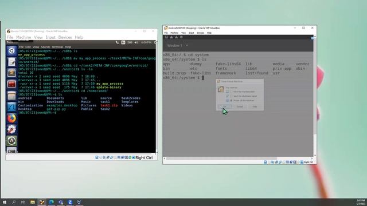The width and height of the screenshot is (367, 206).
Task: Open System Settings gear in Ubuntu launcher
Action: 11,129
